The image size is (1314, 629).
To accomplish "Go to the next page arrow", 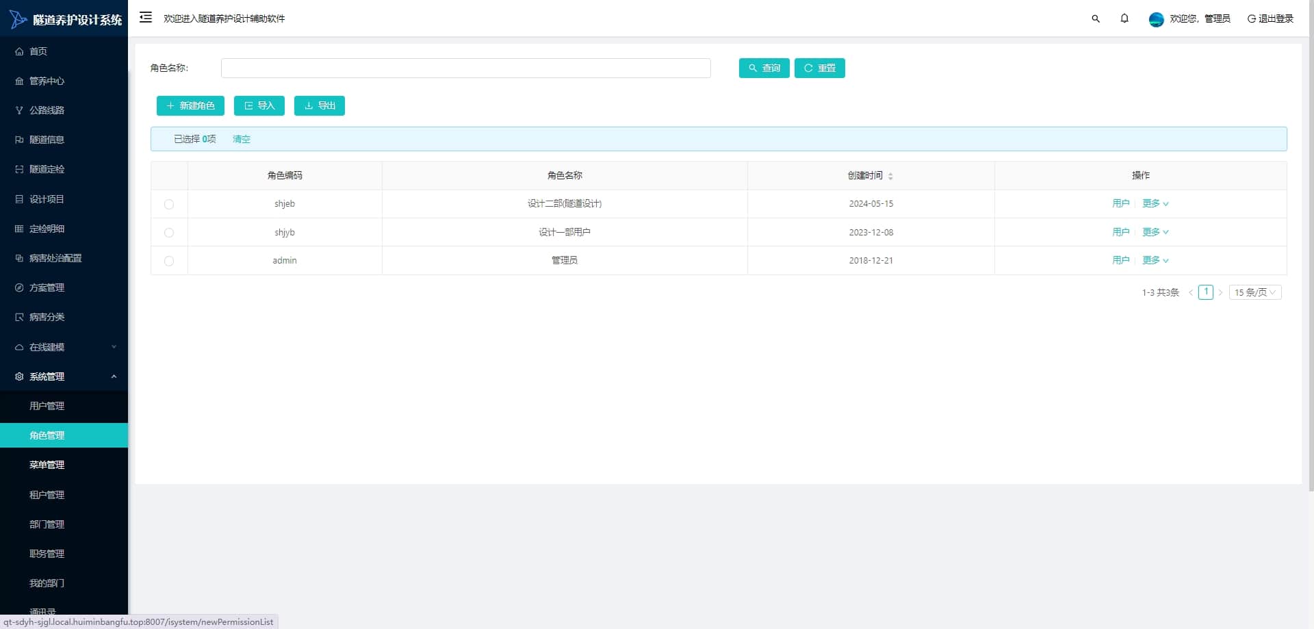I will [1220, 292].
